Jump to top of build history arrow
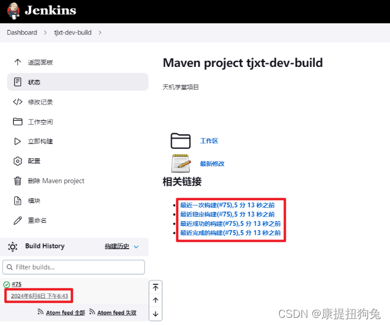Screen dimensions: 390x325 156,287
